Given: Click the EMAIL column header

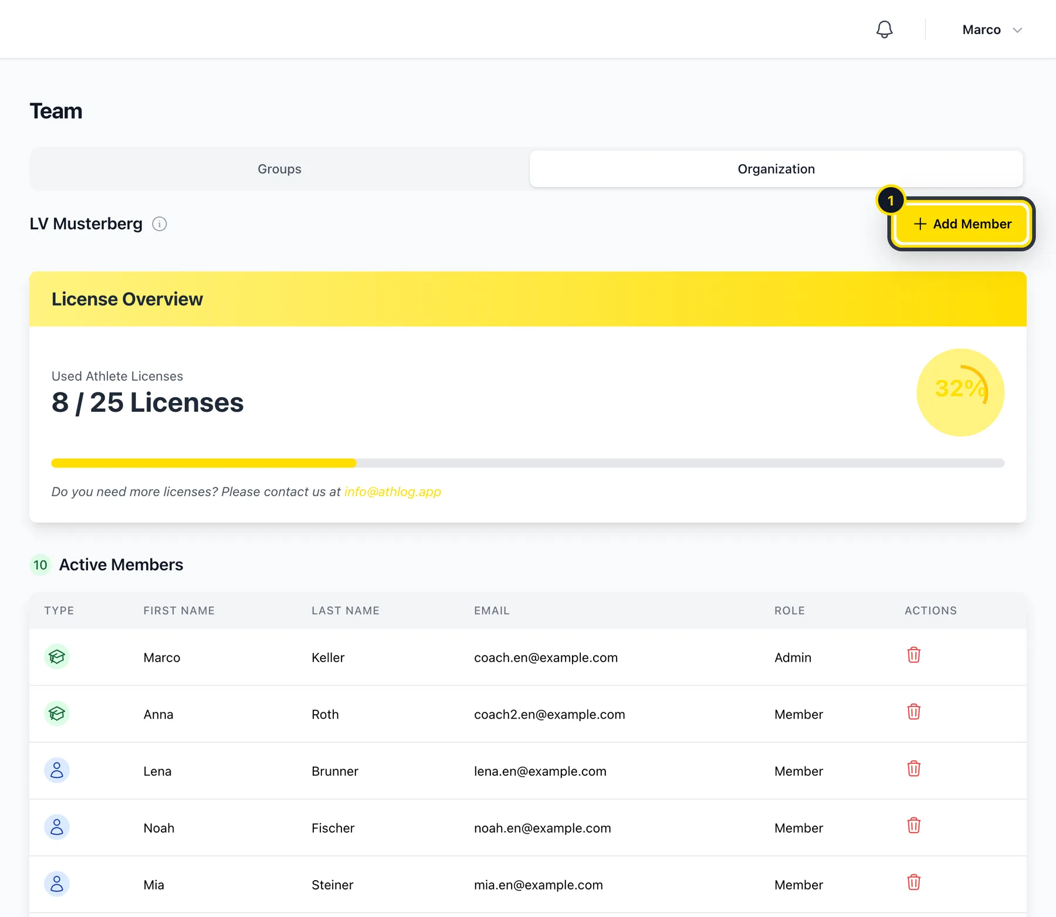Looking at the screenshot, I should tap(492, 611).
